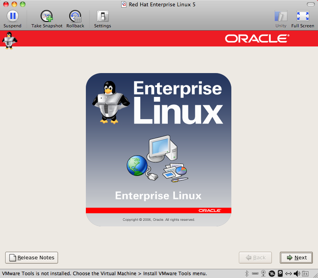This screenshot has height=278, width=318.
Task: Click the hard disk status icon
Action: [x=280, y=274]
